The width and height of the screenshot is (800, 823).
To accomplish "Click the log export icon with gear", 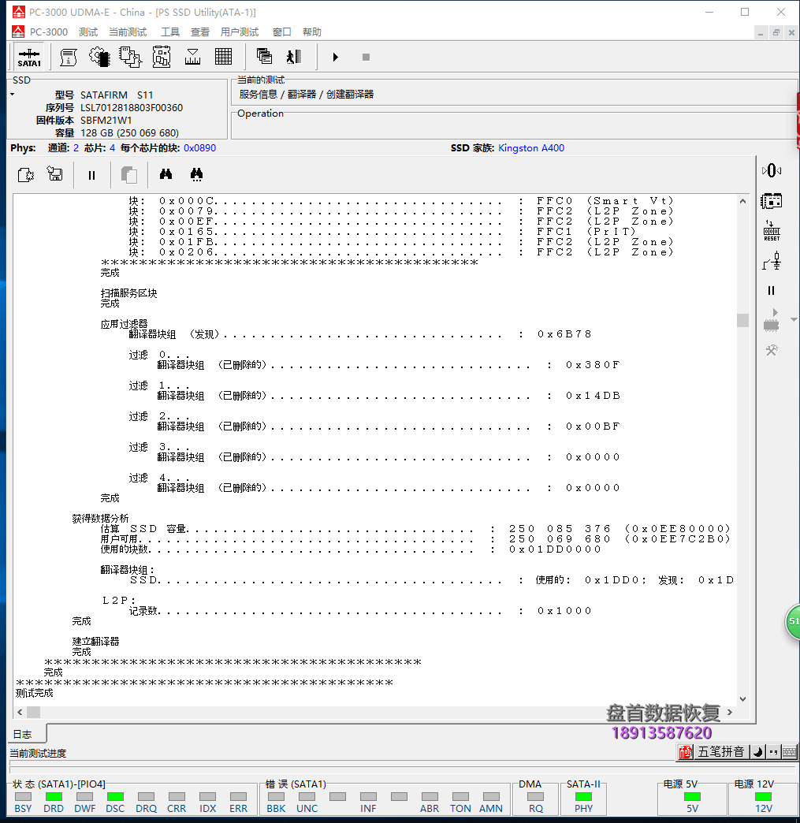I will (26, 175).
